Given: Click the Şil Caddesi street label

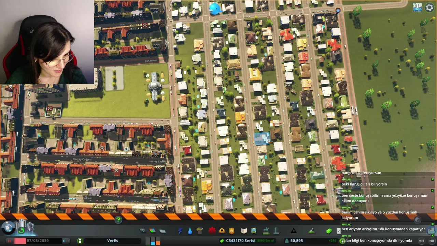Looking at the screenshot, I should point(150,61).
